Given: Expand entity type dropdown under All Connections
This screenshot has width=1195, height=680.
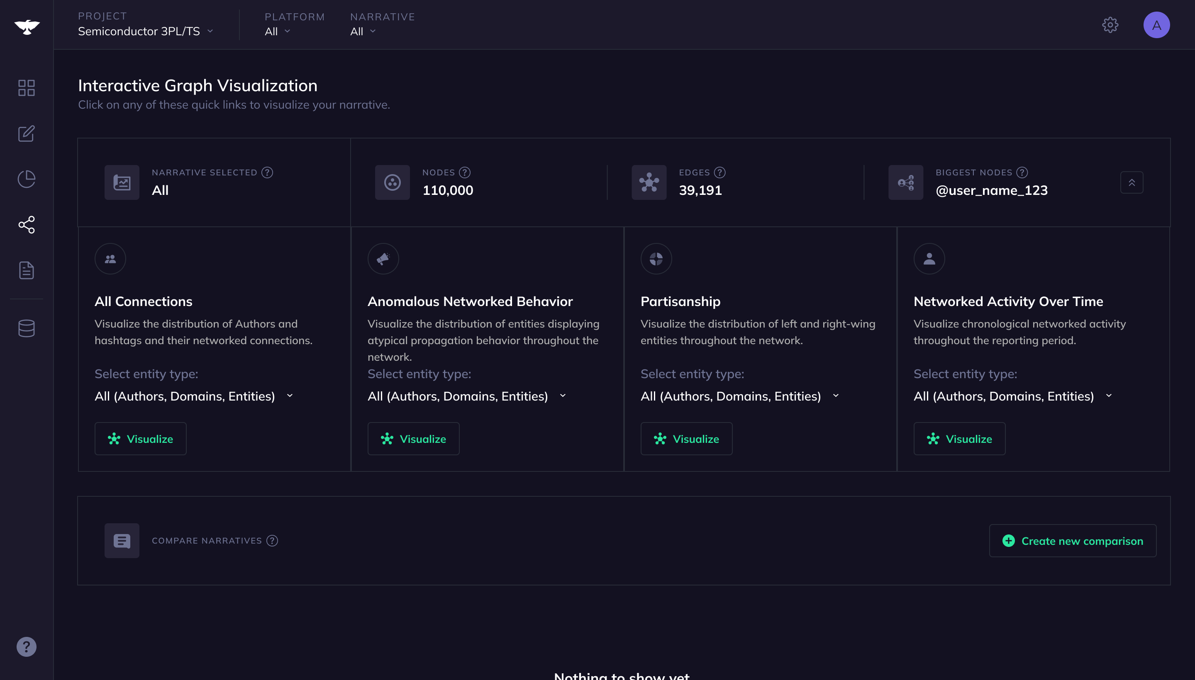Looking at the screenshot, I should pyautogui.click(x=194, y=396).
